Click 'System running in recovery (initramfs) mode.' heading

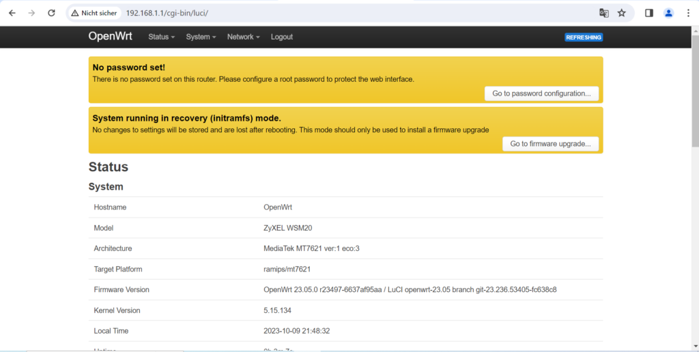click(x=187, y=118)
